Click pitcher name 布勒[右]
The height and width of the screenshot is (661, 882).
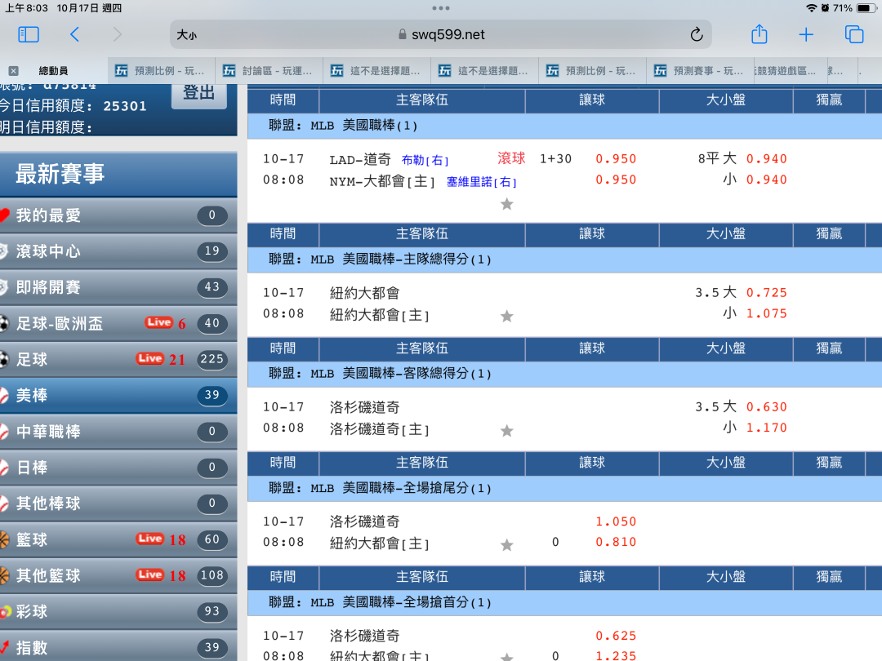(425, 160)
